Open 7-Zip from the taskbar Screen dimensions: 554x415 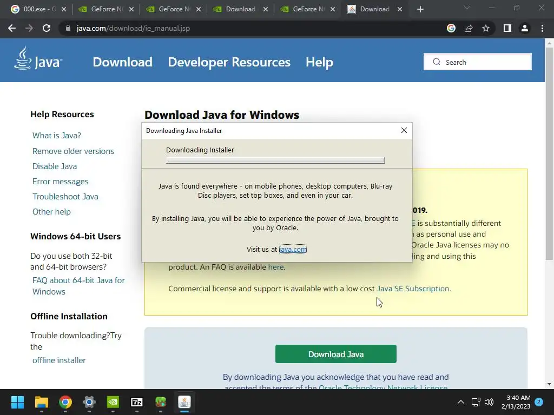(137, 402)
